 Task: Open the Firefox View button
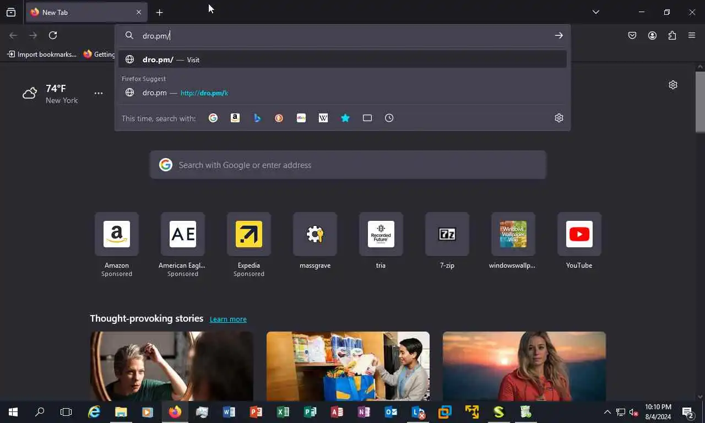coord(11,12)
